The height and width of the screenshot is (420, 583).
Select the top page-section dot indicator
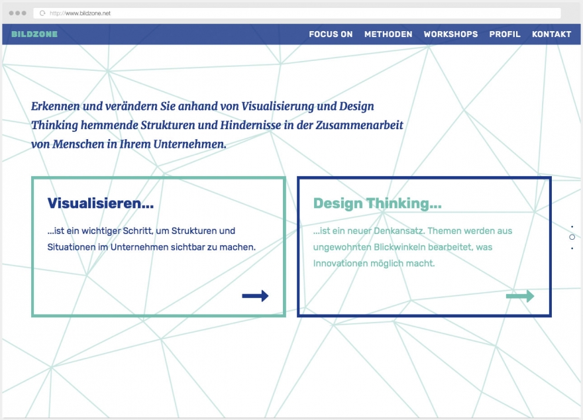click(x=572, y=227)
